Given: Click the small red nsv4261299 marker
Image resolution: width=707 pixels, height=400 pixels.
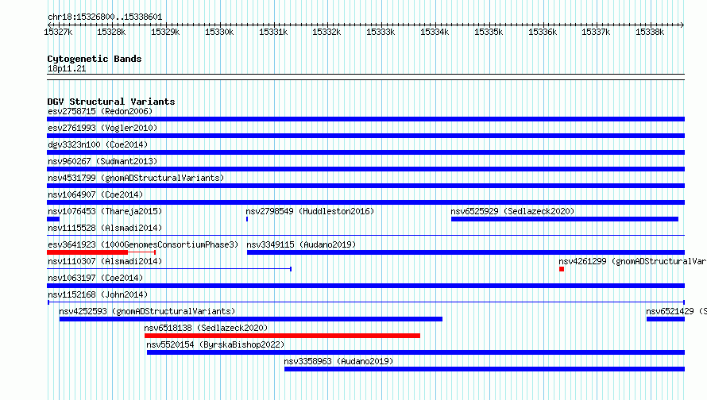Looking at the screenshot, I should click(x=562, y=269).
